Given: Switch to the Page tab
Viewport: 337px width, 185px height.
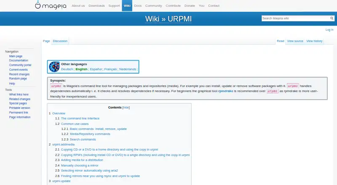Looking at the screenshot, I should pyautogui.click(x=46, y=41).
